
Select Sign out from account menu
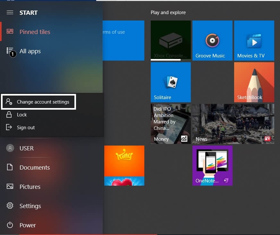pos(52,127)
